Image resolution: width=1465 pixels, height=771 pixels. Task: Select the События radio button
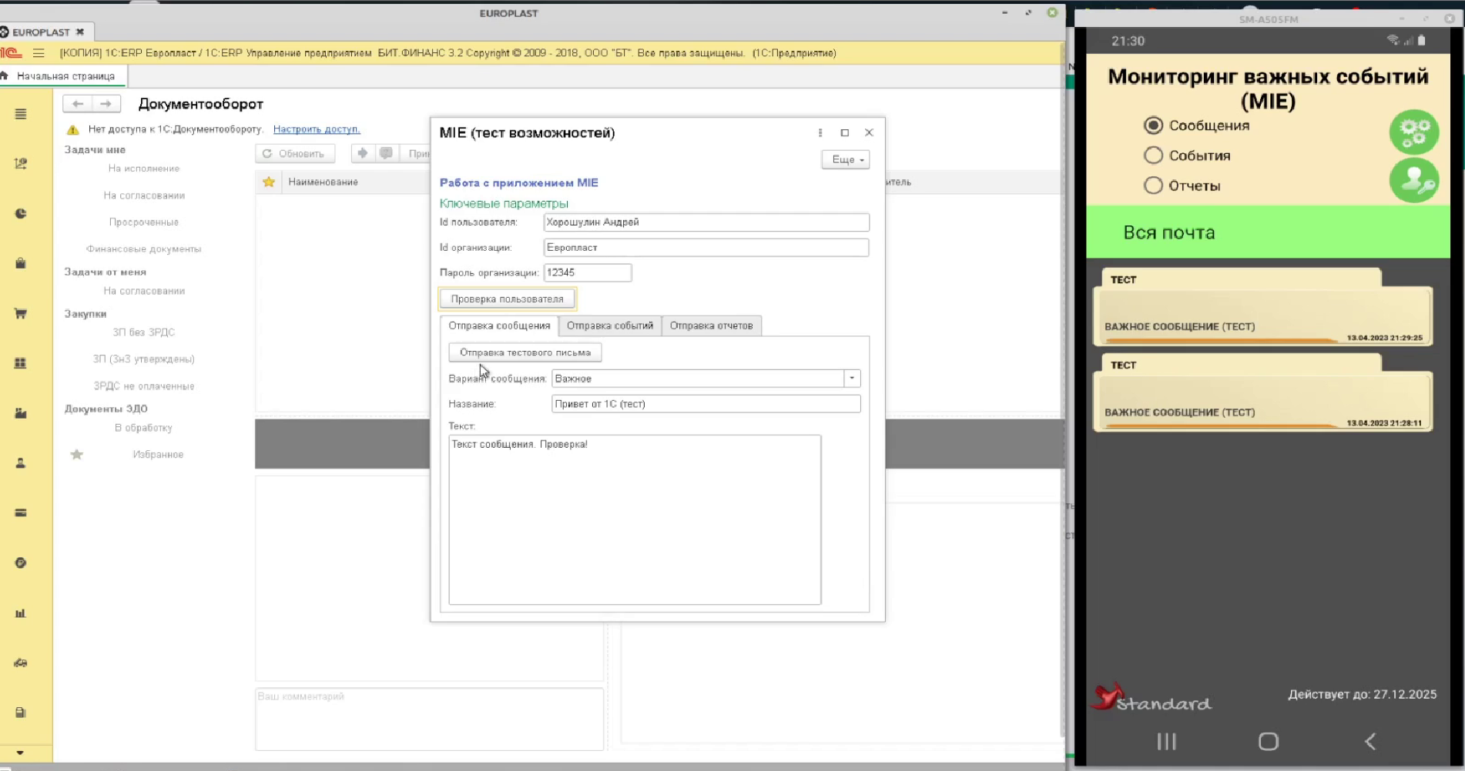[x=1153, y=155]
